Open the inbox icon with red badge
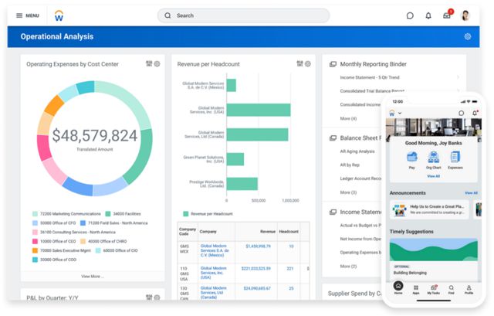This screenshot has height=316, width=494. [x=447, y=15]
